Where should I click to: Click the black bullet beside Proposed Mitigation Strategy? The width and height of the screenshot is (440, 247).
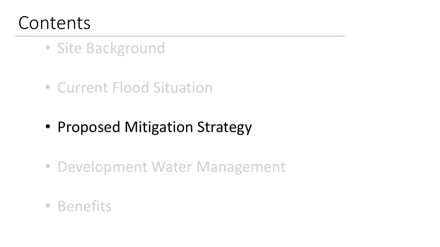pos(48,127)
